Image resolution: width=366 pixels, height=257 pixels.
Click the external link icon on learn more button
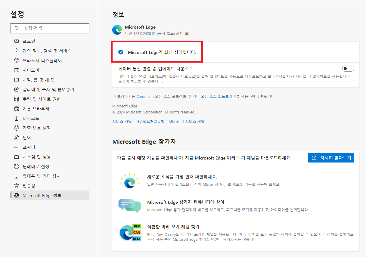(x=314, y=158)
